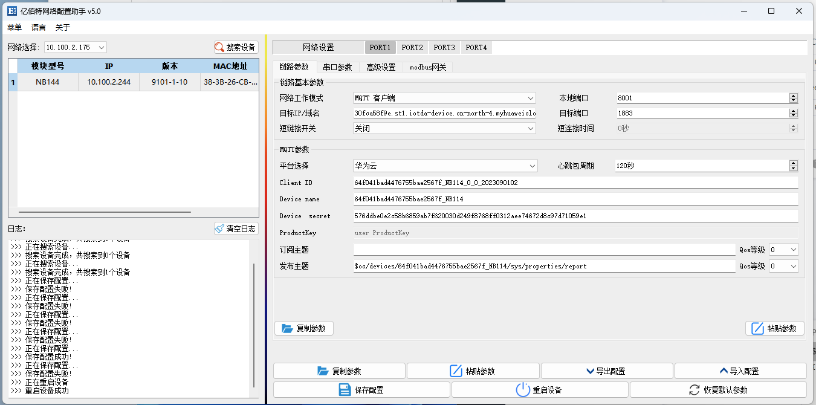Click the 粘贴参数 button in bottom bar
This screenshot has height=405, width=816.
tap(473, 371)
